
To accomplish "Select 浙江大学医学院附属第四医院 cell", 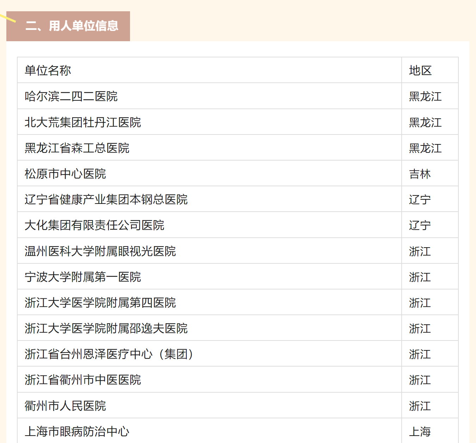I will [x=100, y=302].
